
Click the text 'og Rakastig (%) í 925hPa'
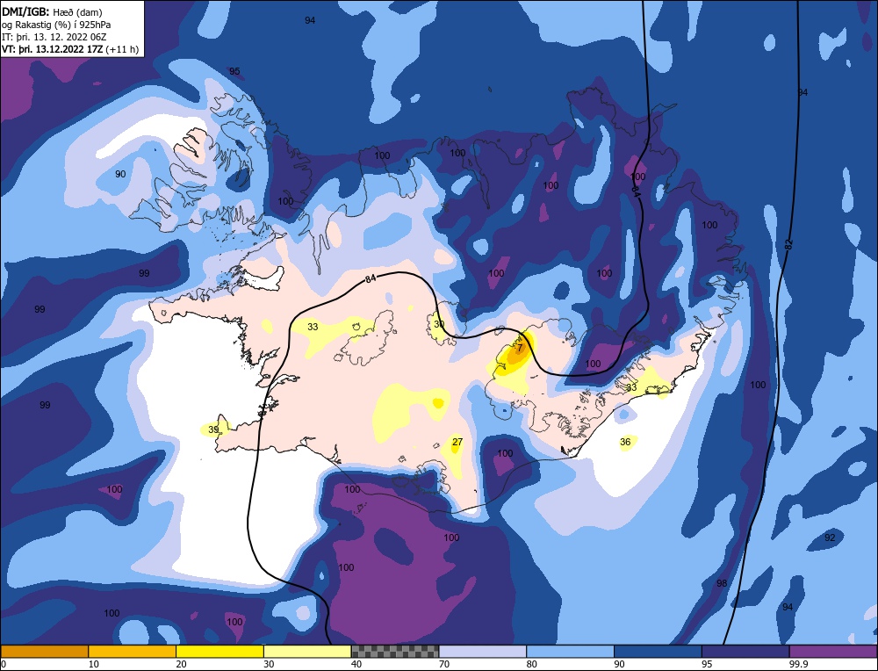[56, 25]
